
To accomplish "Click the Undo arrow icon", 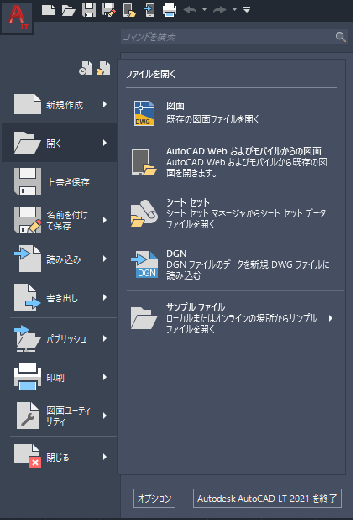I will pos(191,10).
